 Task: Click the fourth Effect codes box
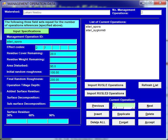pyautogui.click(x=64, y=48)
